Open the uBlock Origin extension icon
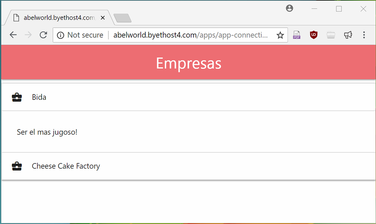Image resolution: width=376 pixels, height=224 pixels. click(x=314, y=35)
